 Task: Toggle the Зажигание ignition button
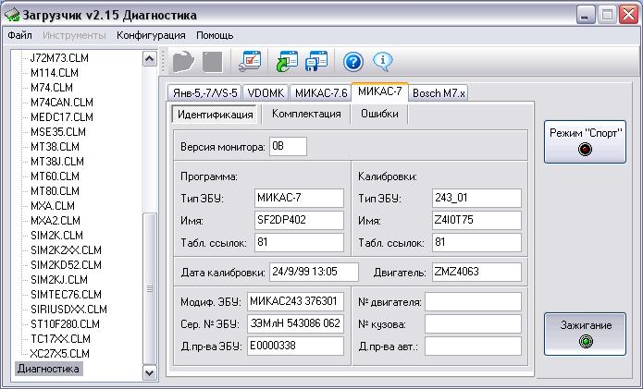(x=585, y=333)
